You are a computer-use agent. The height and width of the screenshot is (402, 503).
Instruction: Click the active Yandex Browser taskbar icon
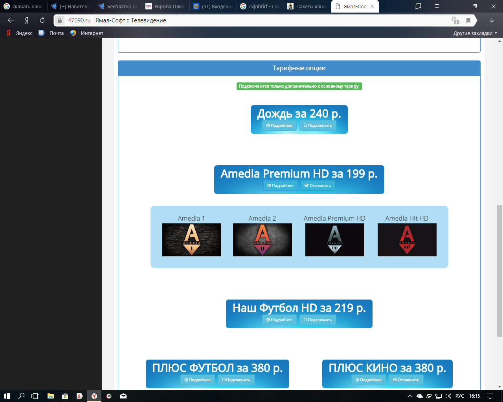click(94, 396)
